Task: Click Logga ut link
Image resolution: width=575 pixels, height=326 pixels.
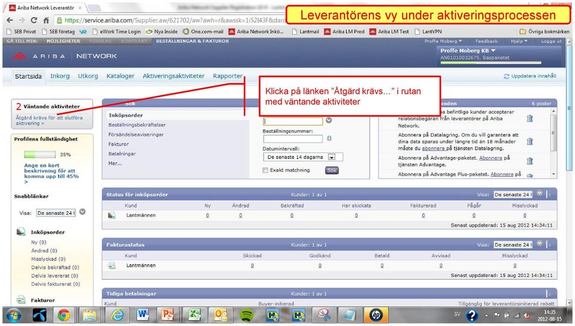Action: click(551, 41)
